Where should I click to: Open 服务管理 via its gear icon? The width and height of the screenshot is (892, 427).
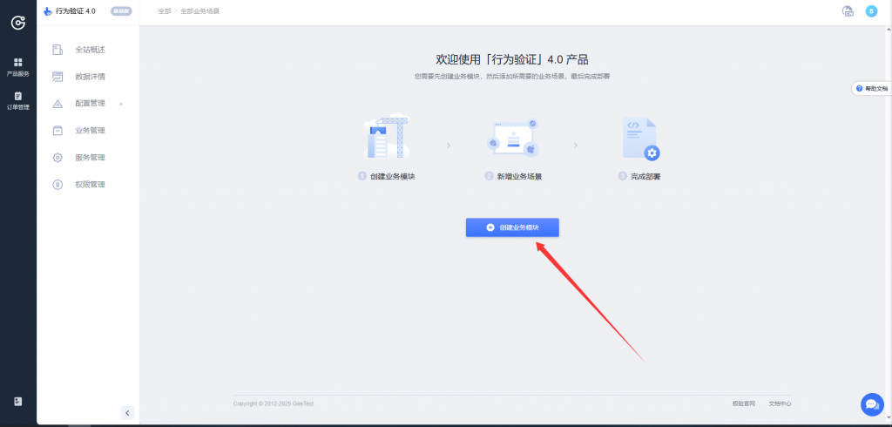pos(57,158)
